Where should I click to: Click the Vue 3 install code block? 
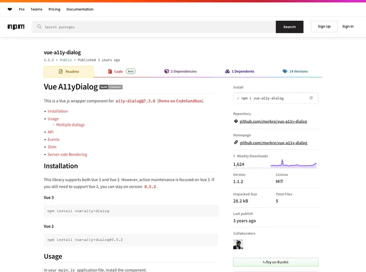[131, 211]
